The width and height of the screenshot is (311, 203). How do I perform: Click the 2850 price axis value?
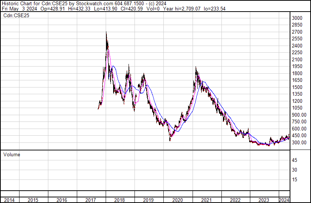point(297,25)
